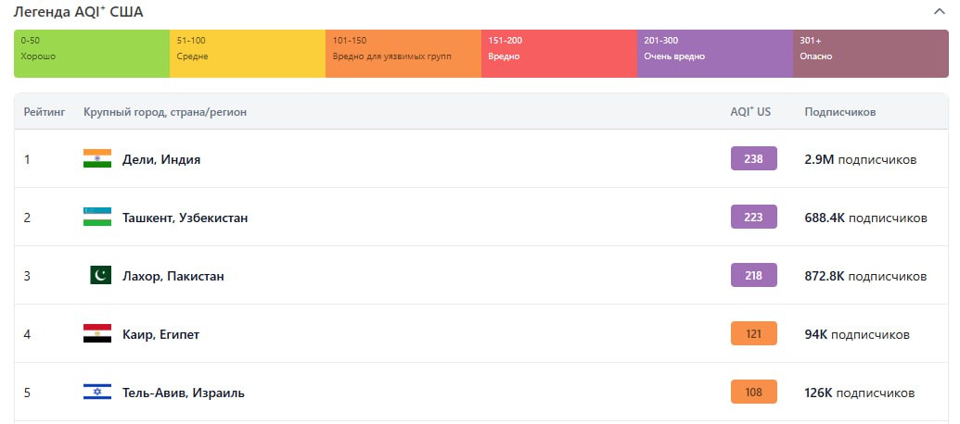Click the Подписчиков column header
The image size is (960, 424).
click(x=839, y=112)
